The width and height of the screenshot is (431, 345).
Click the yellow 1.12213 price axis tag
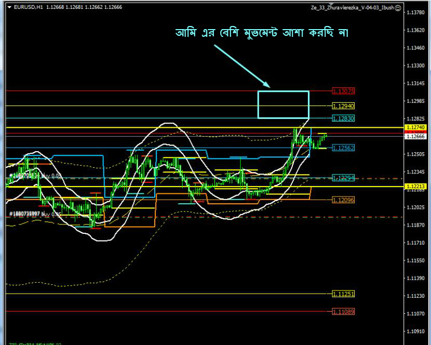415,187
